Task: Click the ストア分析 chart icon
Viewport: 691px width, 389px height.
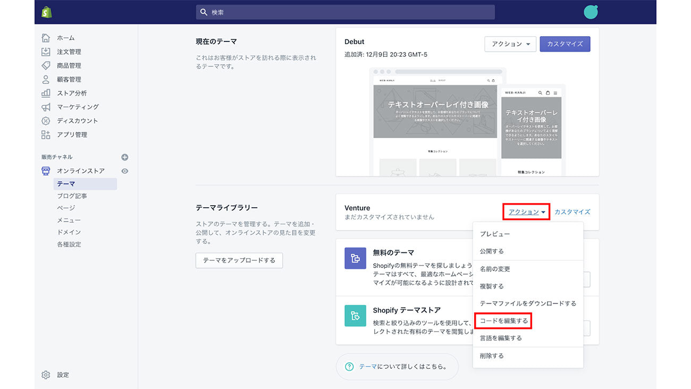Action: click(46, 93)
